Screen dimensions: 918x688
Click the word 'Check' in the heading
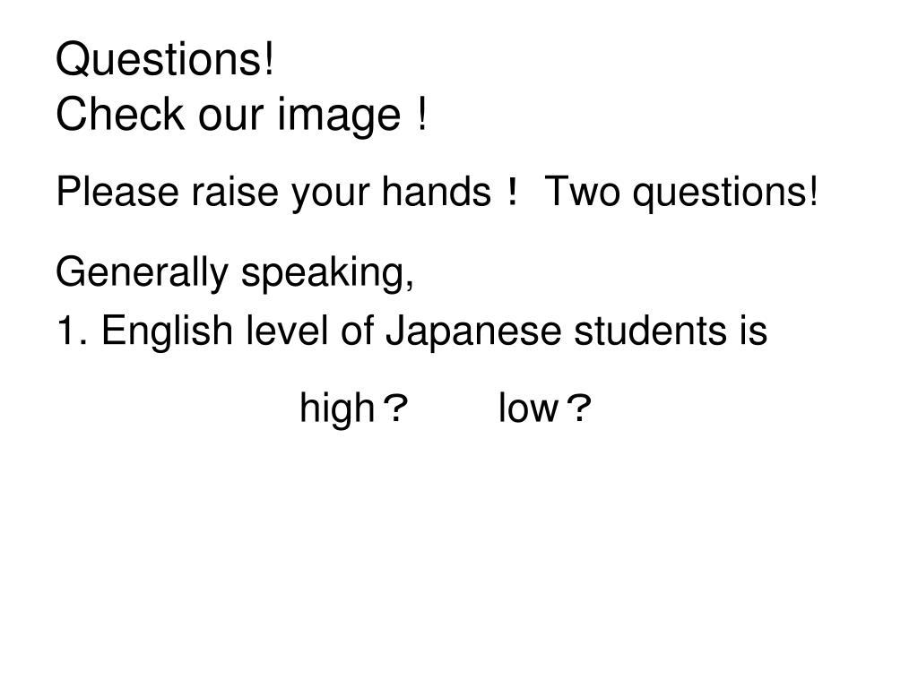[119, 114]
